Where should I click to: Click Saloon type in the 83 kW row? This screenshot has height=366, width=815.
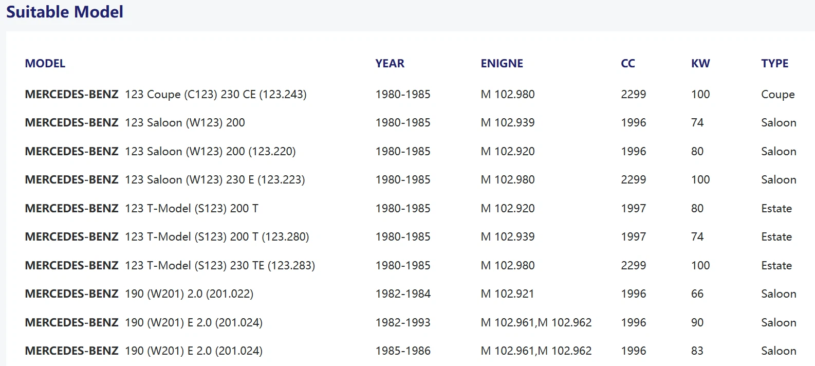pyautogui.click(x=779, y=351)
